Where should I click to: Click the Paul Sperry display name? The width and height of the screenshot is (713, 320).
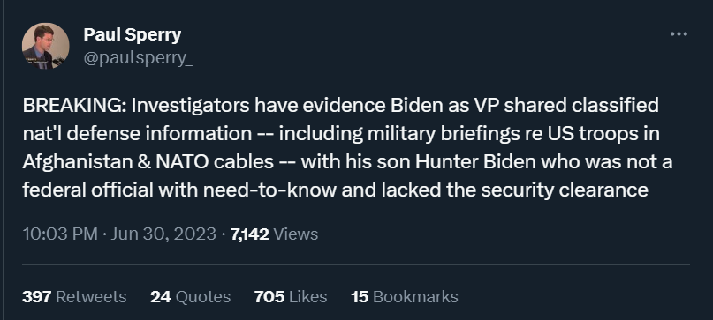[x=133, y=34]
